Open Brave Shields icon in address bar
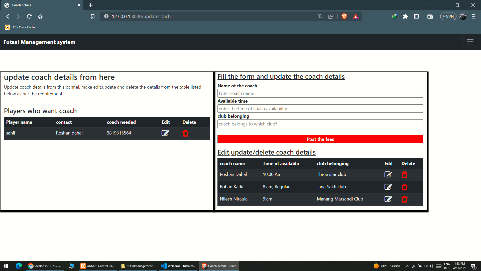 pyautogui.click(x=344, y=16)
